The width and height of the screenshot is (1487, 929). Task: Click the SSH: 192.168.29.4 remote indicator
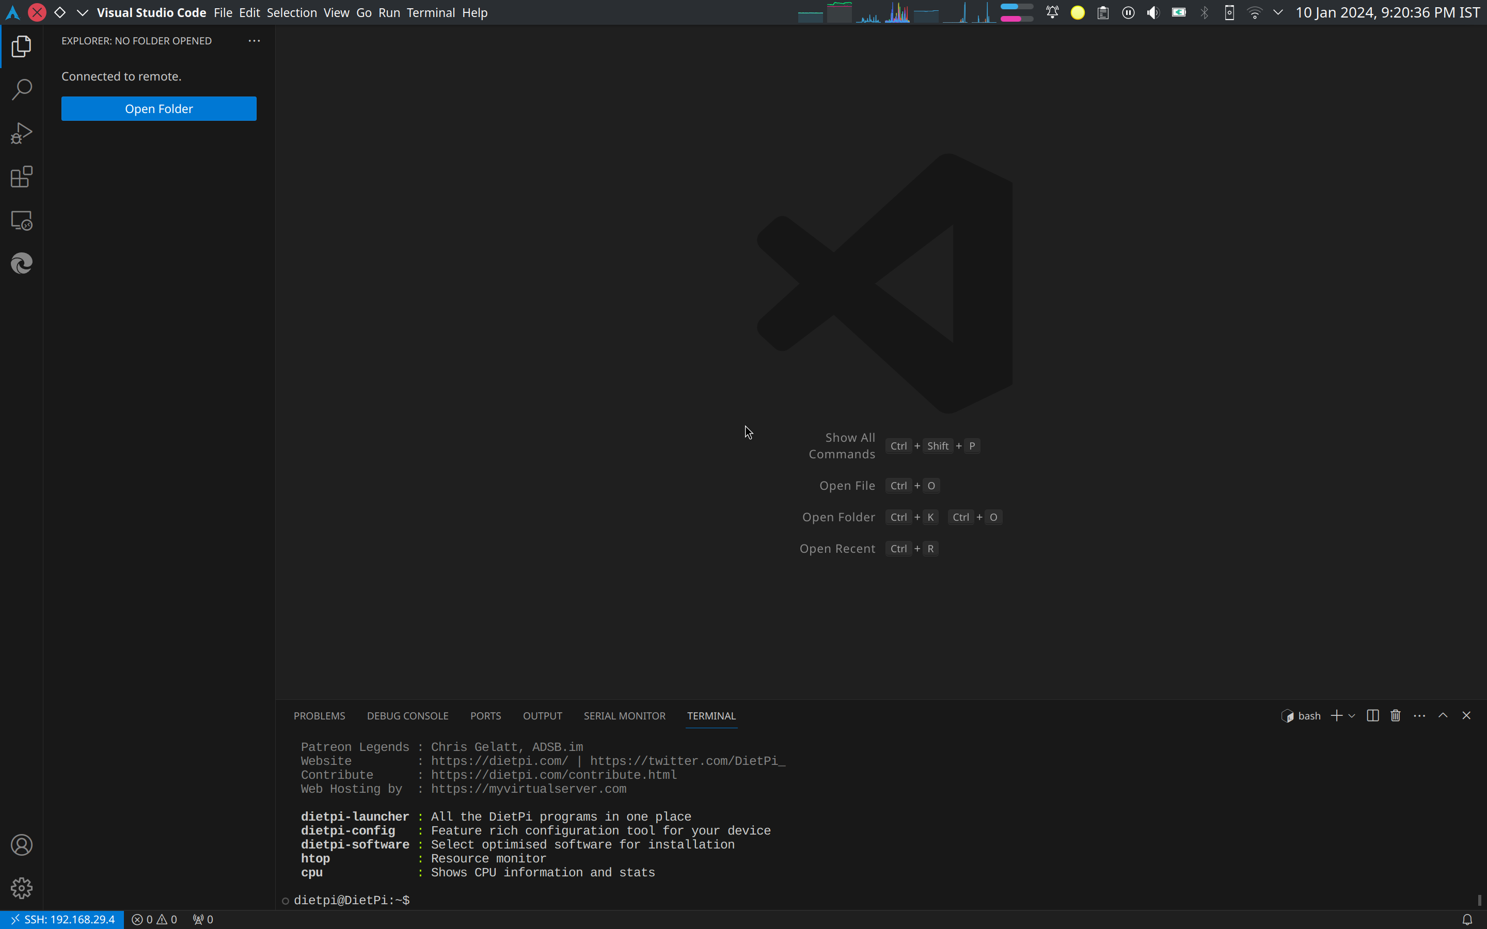62,920
